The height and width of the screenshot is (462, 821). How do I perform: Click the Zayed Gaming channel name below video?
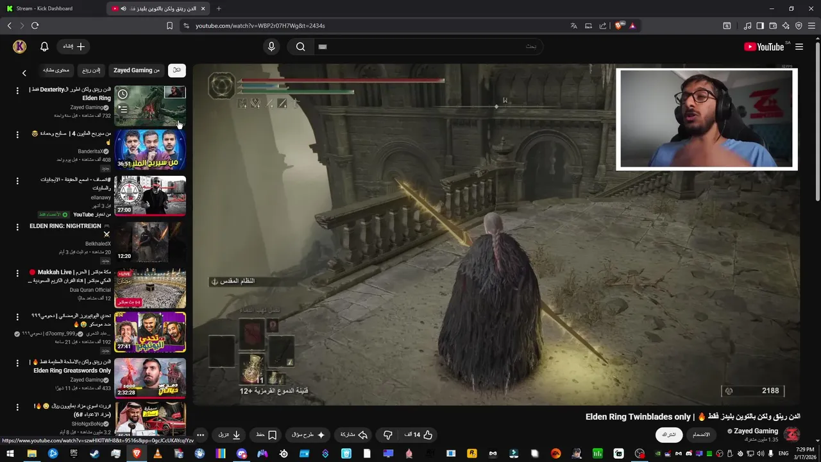click(756, 431)
